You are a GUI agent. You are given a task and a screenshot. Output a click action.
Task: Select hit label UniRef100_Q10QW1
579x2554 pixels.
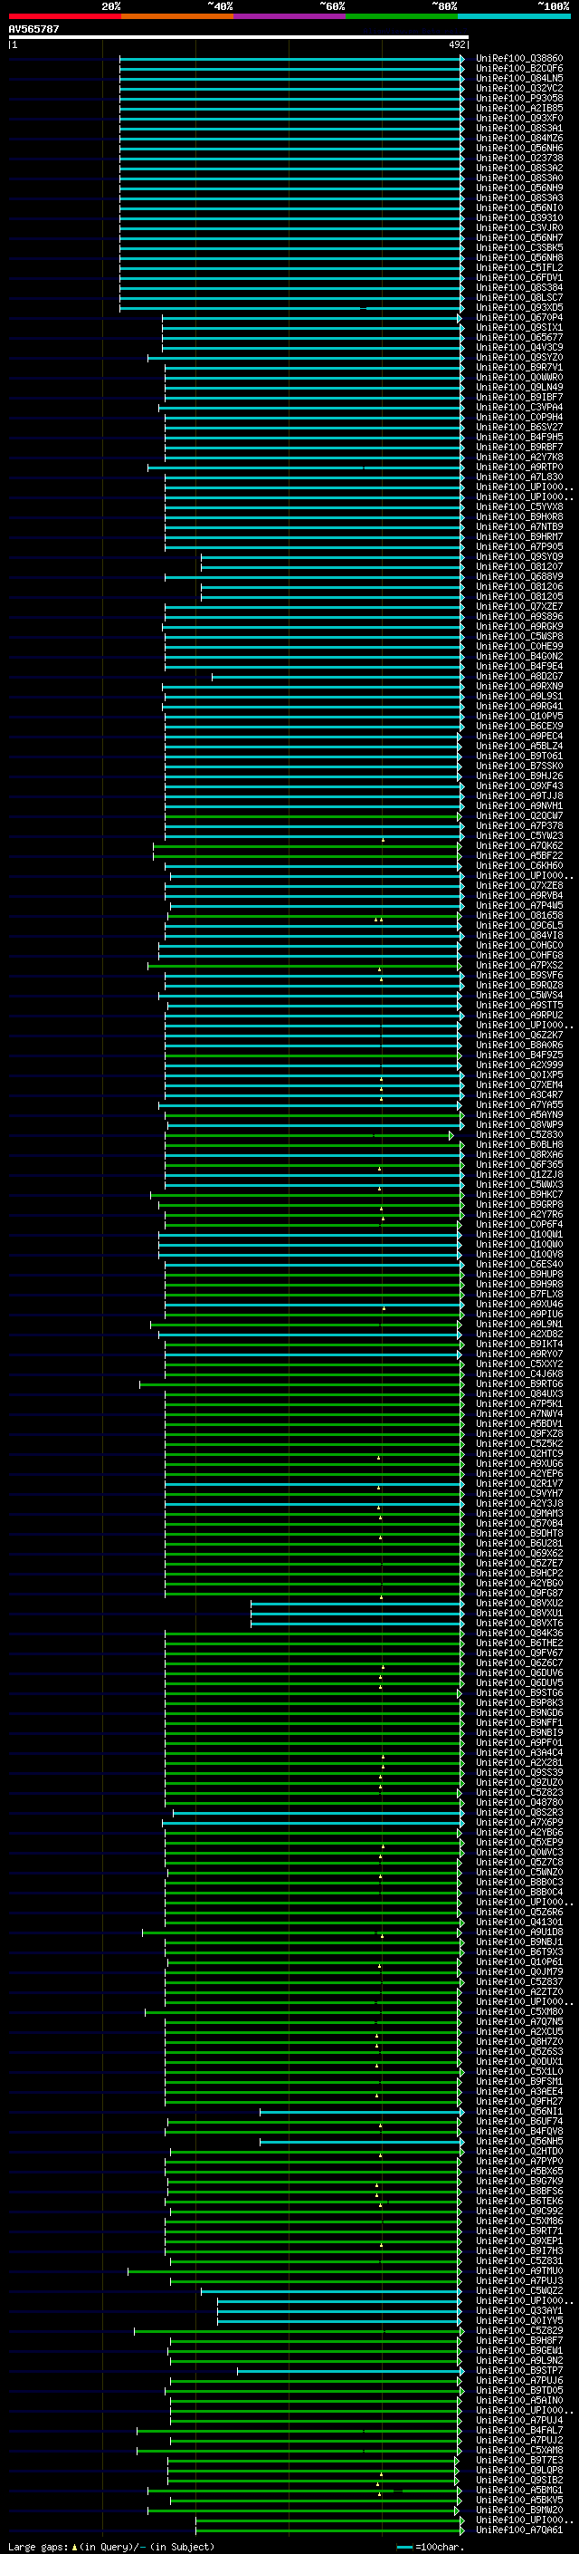coord(519,1234)
